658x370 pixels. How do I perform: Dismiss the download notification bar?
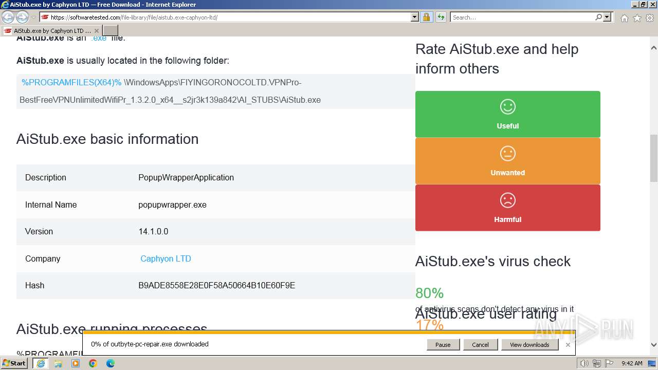coord(568,345)
